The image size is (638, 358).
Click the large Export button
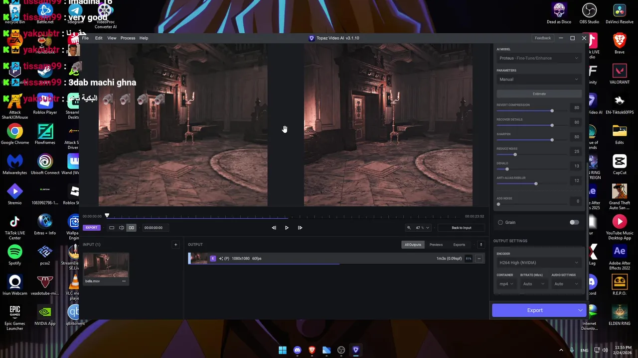click(x=535, y=310)
